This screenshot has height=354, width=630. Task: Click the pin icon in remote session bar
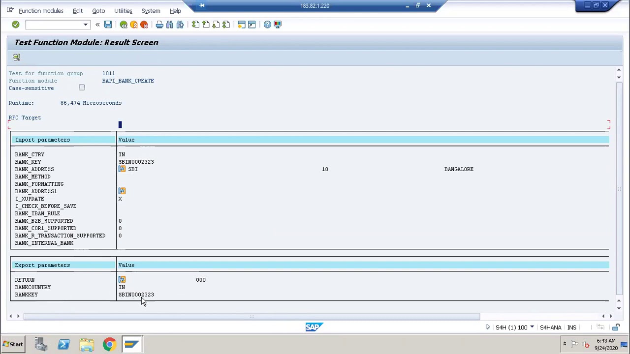coord(202,5)
